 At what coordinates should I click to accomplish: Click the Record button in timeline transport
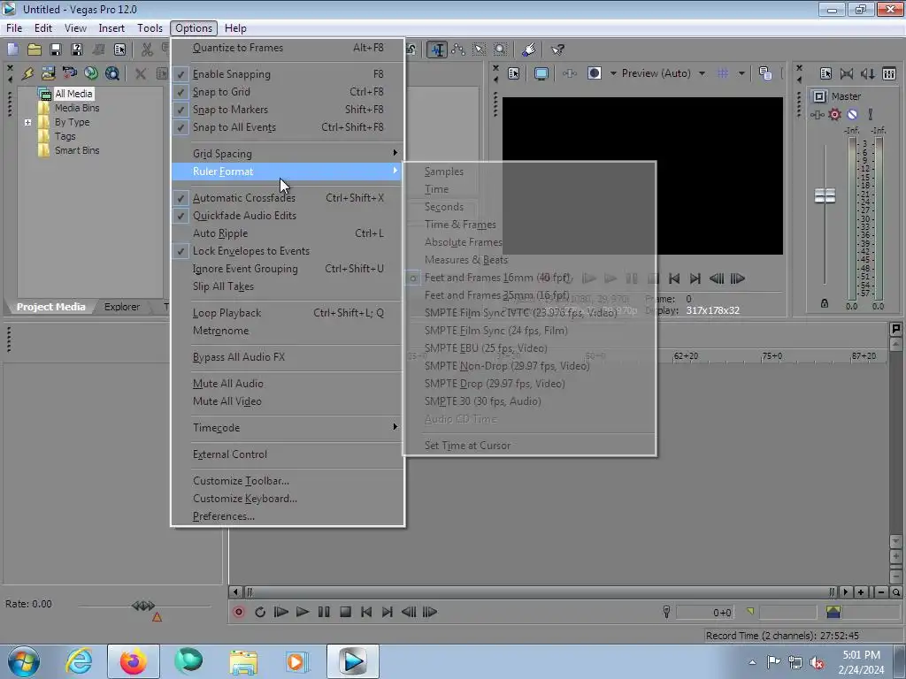pos(239,612)
